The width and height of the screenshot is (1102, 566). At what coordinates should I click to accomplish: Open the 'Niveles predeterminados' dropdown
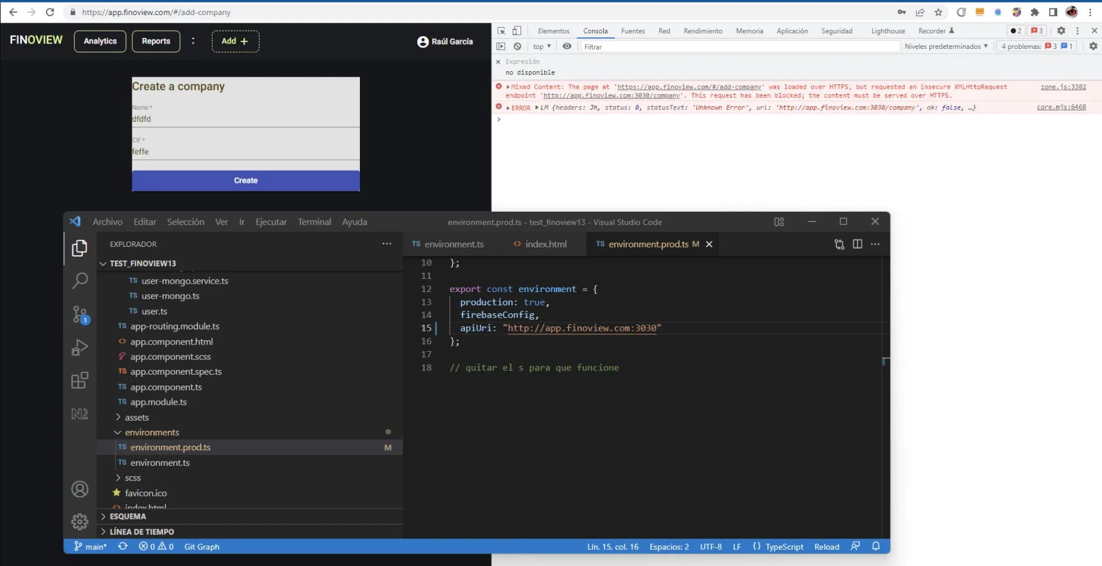pos(946,46)
